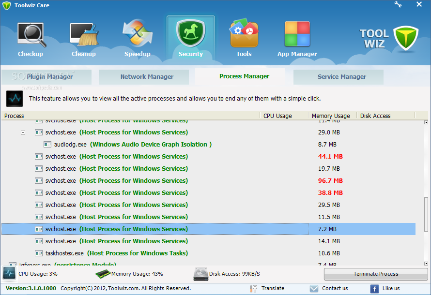Click icon of svchost.exe row using 44.1 MB
Viewport: 431px width, 295px height.
click(39, 156)
